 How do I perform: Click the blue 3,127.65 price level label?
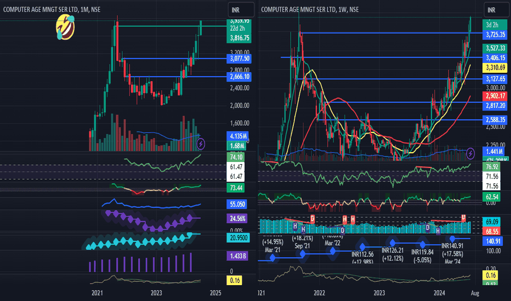coord(495,79)
